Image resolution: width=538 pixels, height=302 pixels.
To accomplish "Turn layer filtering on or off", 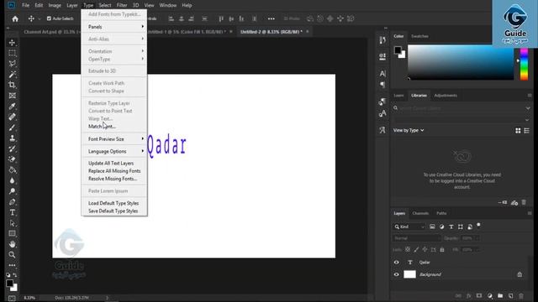I will [478, 226].
